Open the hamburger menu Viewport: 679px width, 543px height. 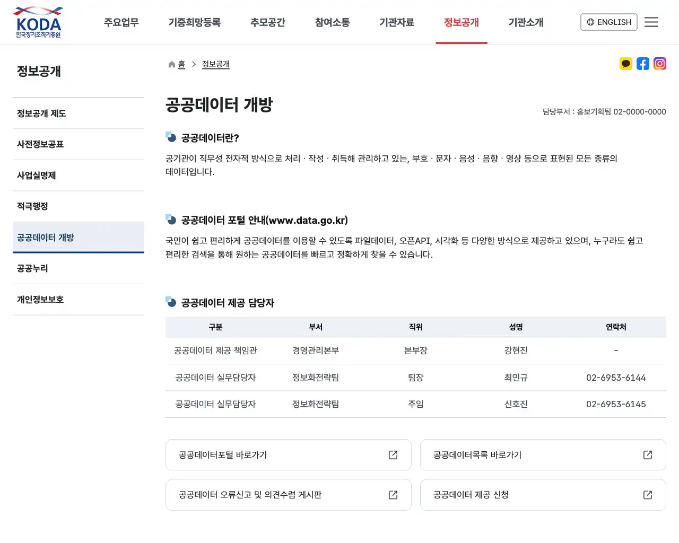coord(651,22)
